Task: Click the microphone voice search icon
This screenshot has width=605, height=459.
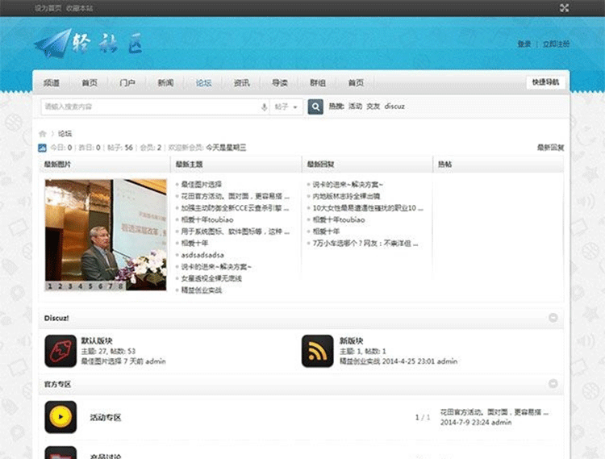Action: click(x=264, y=106)
